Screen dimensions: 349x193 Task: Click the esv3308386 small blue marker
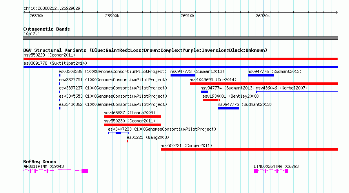[x=60, y=75]
